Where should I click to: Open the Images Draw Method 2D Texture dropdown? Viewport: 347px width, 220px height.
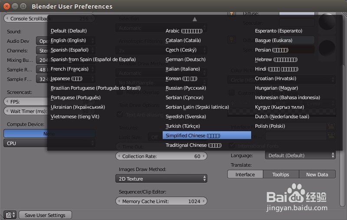161,178
